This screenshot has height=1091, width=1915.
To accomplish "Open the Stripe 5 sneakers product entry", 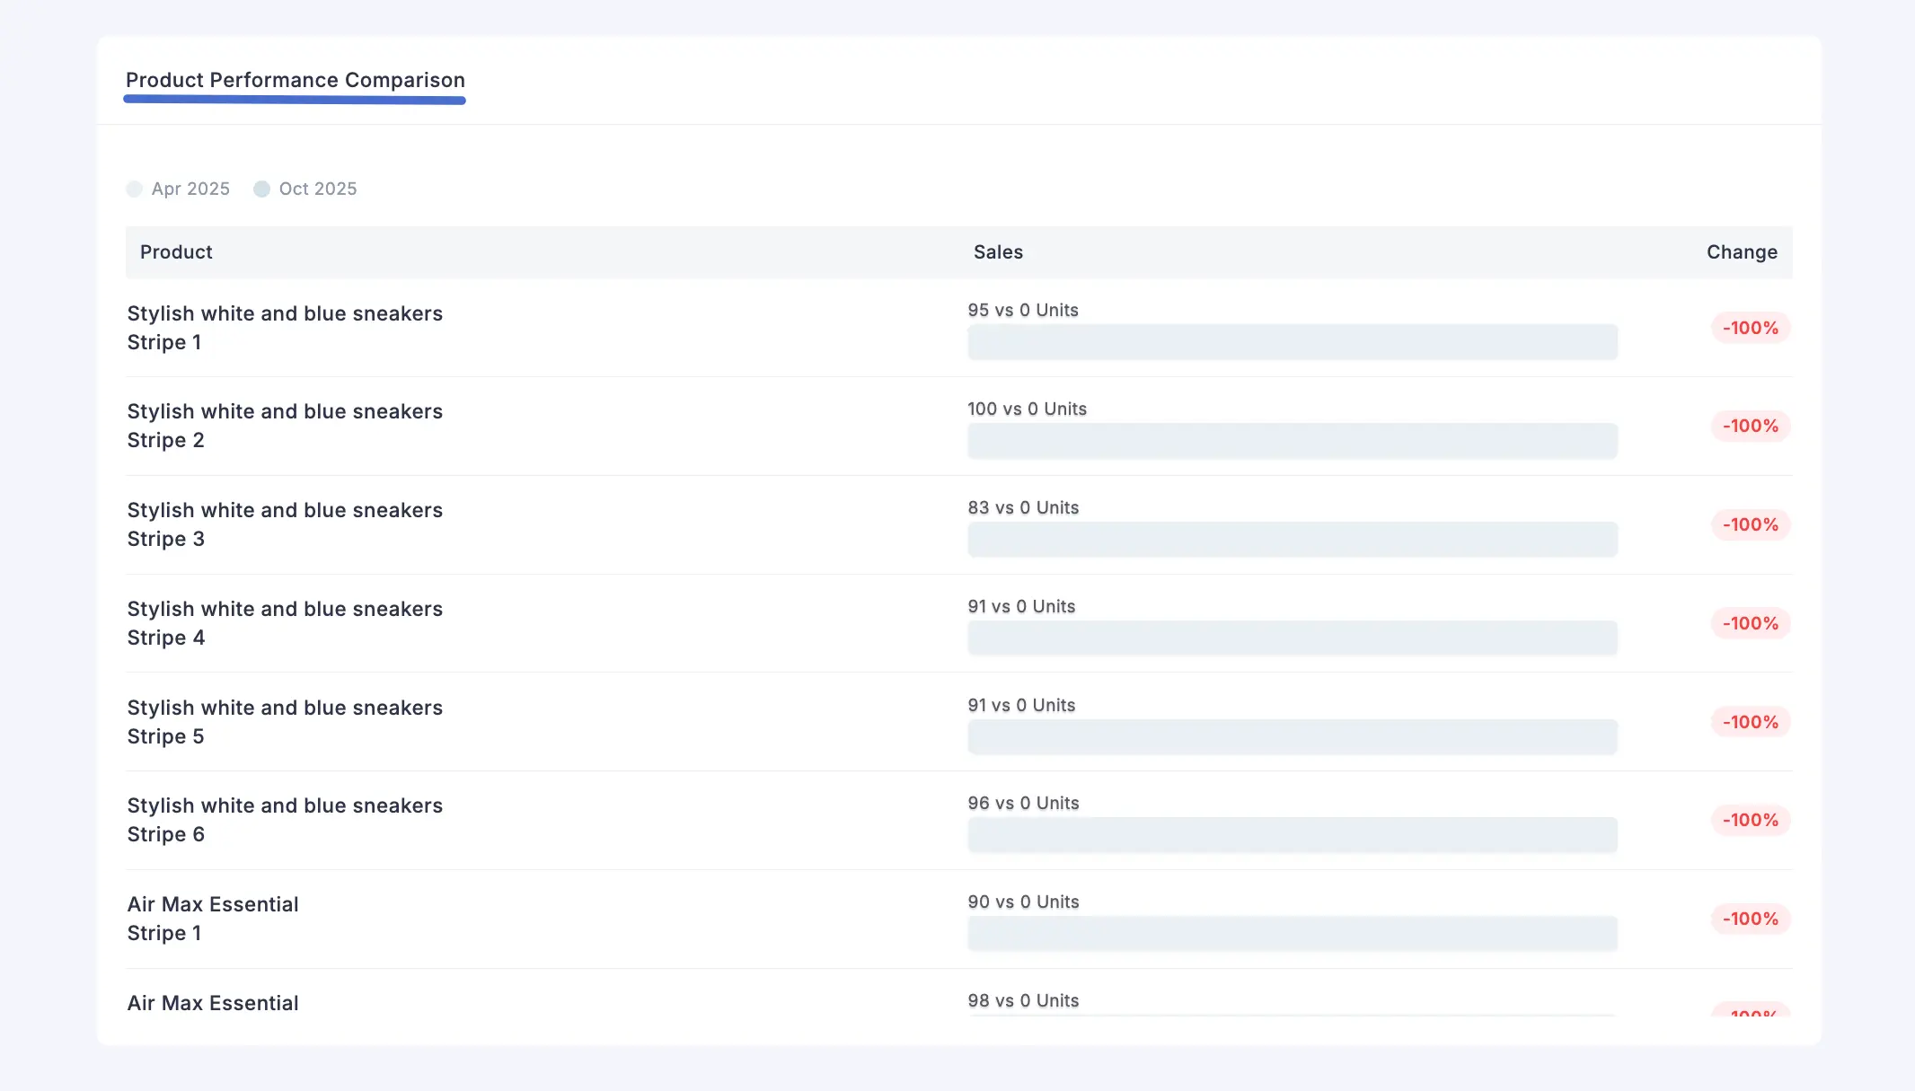I will (x=285, y=721).
